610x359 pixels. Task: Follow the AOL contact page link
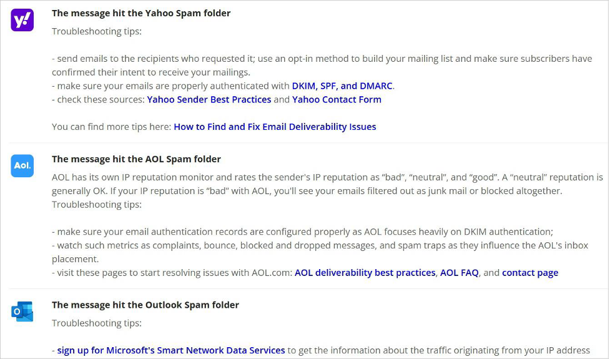coord(530,273)
